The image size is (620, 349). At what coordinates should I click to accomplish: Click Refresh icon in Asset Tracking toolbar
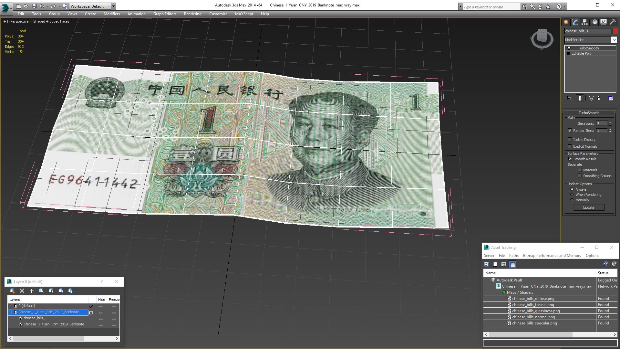(486, 264)
